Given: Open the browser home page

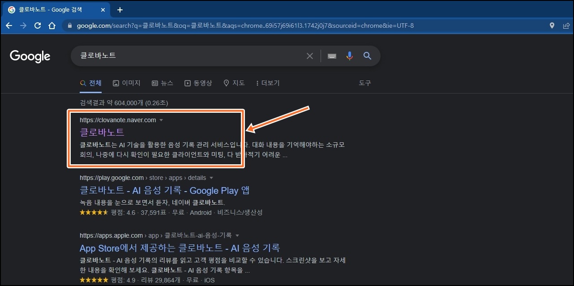Looking at the screenshot, I should tap(52, 26).
